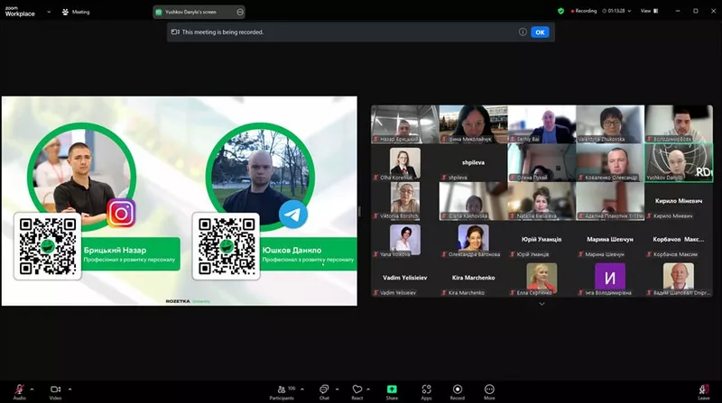Dismiss the recording notice with OK
Screen dimensions: 722x403
[x=540, y=32]
